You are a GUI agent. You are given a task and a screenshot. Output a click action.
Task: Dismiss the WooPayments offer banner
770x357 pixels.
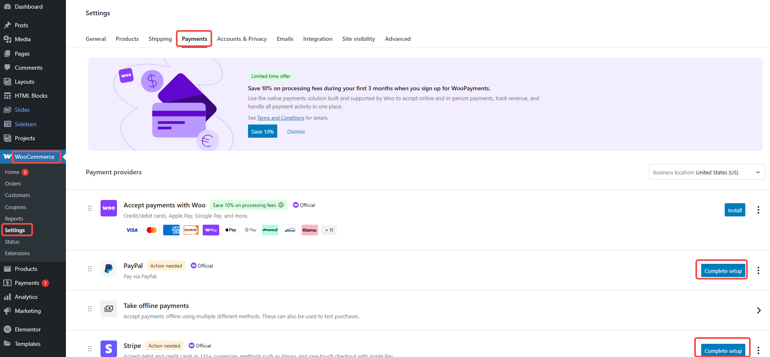pyautogui.click(x=296, y=132)
